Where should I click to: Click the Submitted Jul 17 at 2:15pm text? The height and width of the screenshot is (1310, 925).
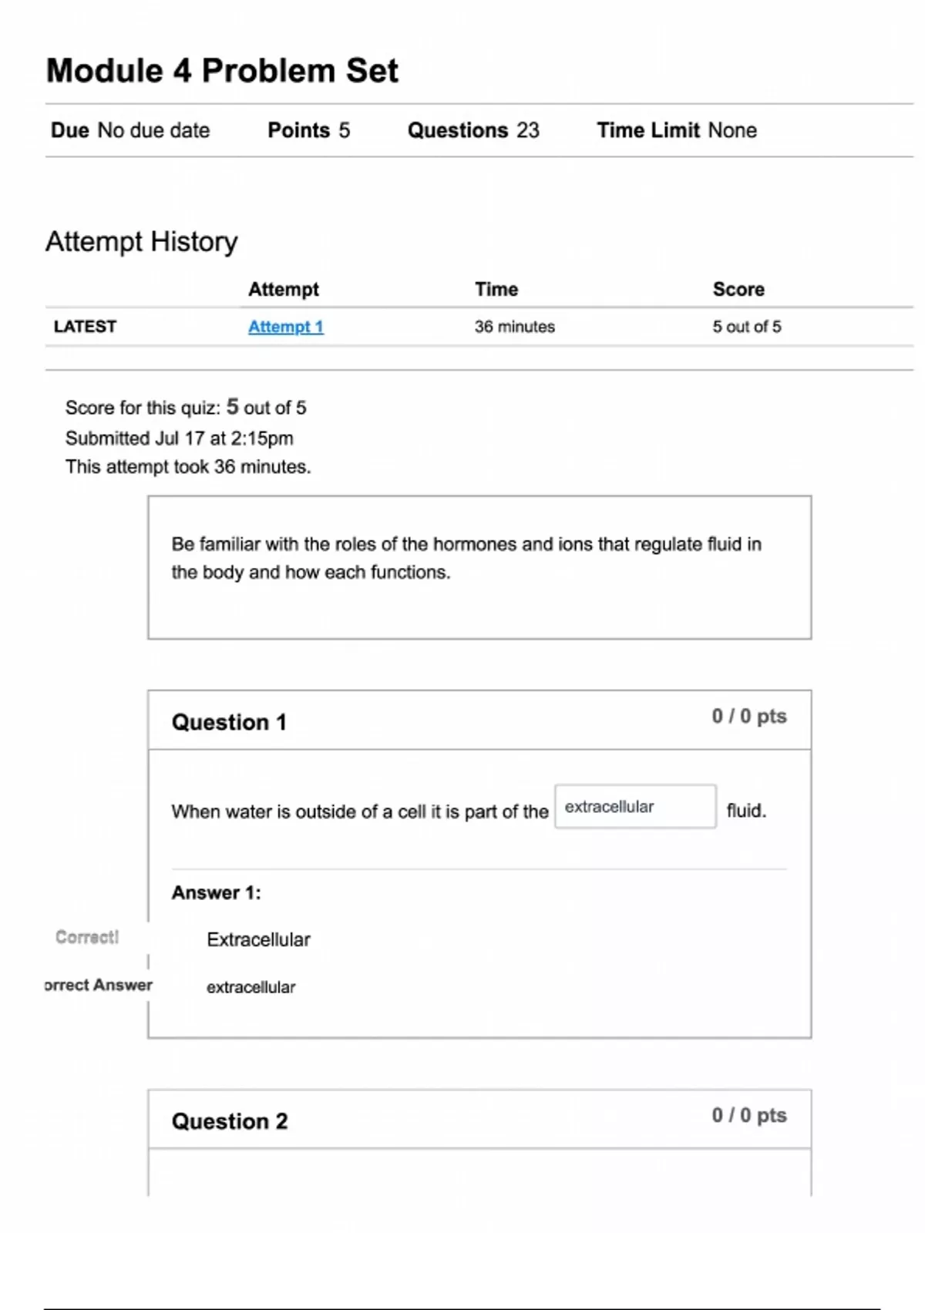click(179, 438)
